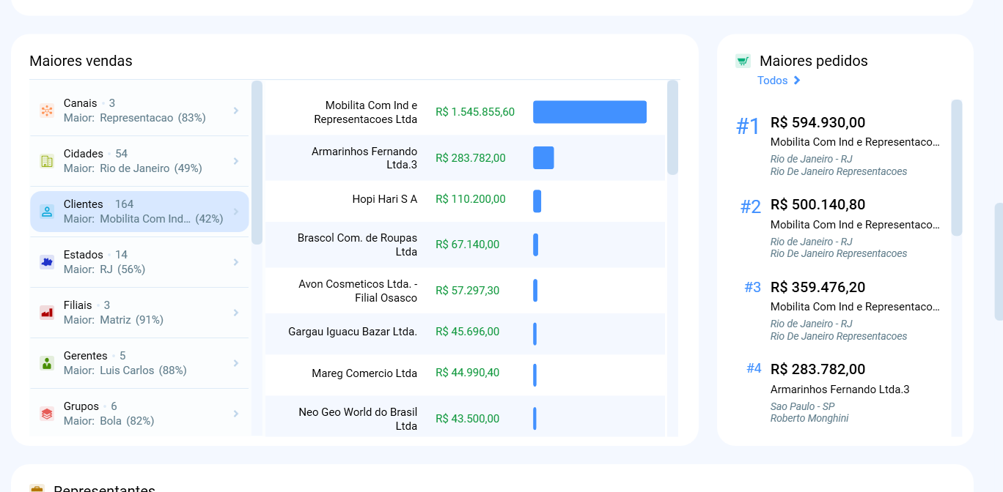Click the Mobilita Com Ind sales bar

coord(589,112)
